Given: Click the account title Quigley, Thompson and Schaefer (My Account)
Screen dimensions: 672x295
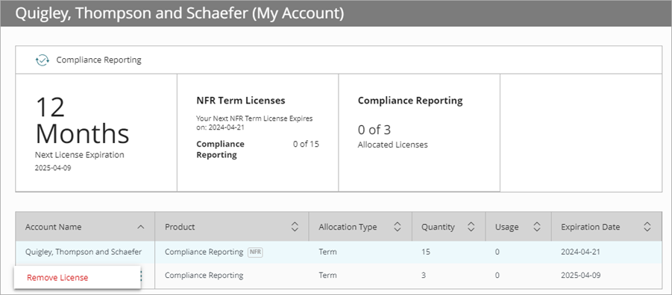Looking at the screenshot, I should [180, 13].
